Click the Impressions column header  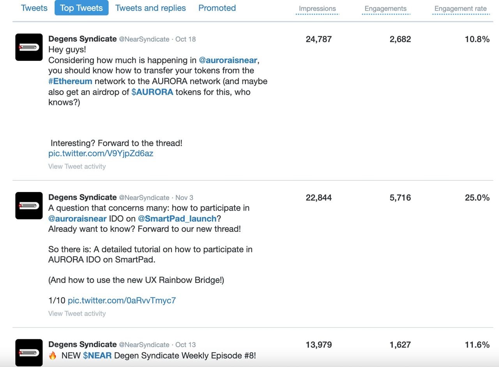coord(317,9)
